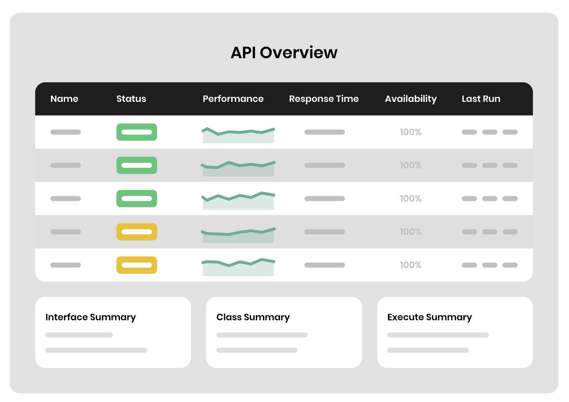Select the fifth row yellow status badge
The image size is (569, 402).
pyautogui.click(x=136, y=265)
